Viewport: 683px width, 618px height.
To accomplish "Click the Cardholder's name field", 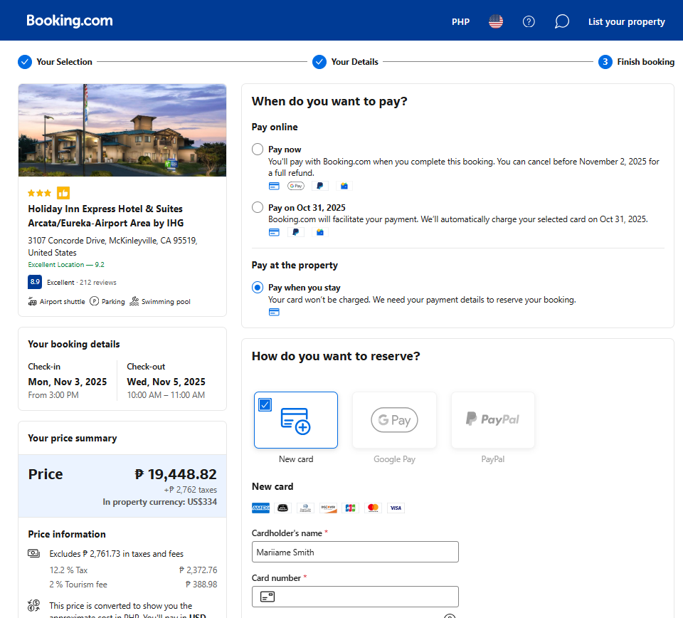I will 355,552.
